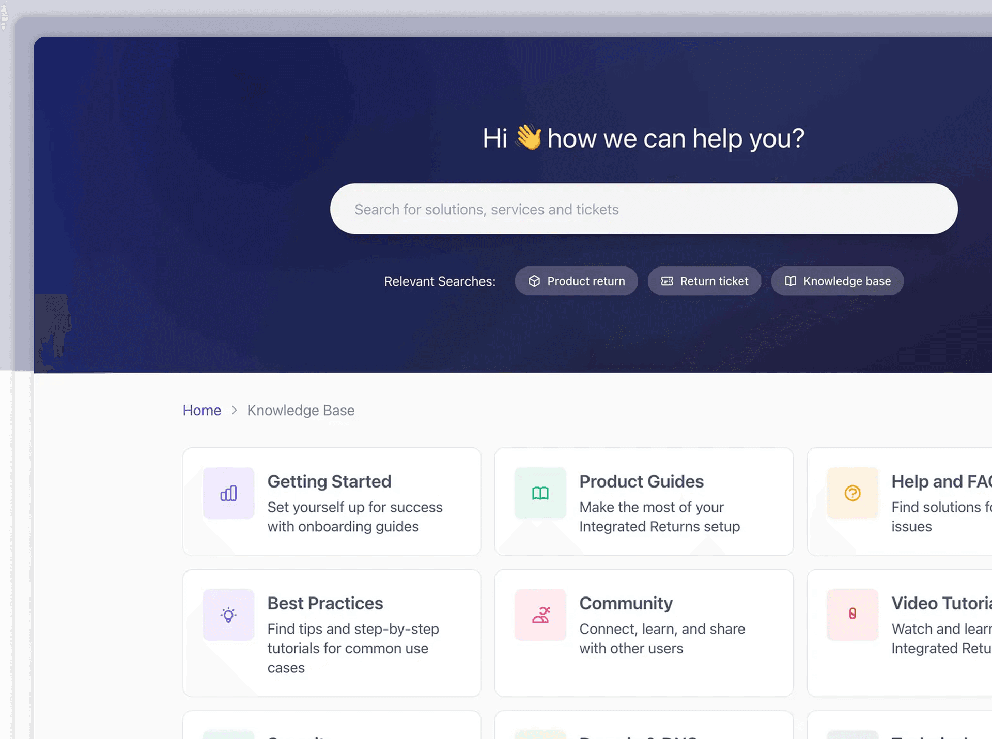Click the book icon in Knowledge base chip
992x739 pixels.
(791, 281)
